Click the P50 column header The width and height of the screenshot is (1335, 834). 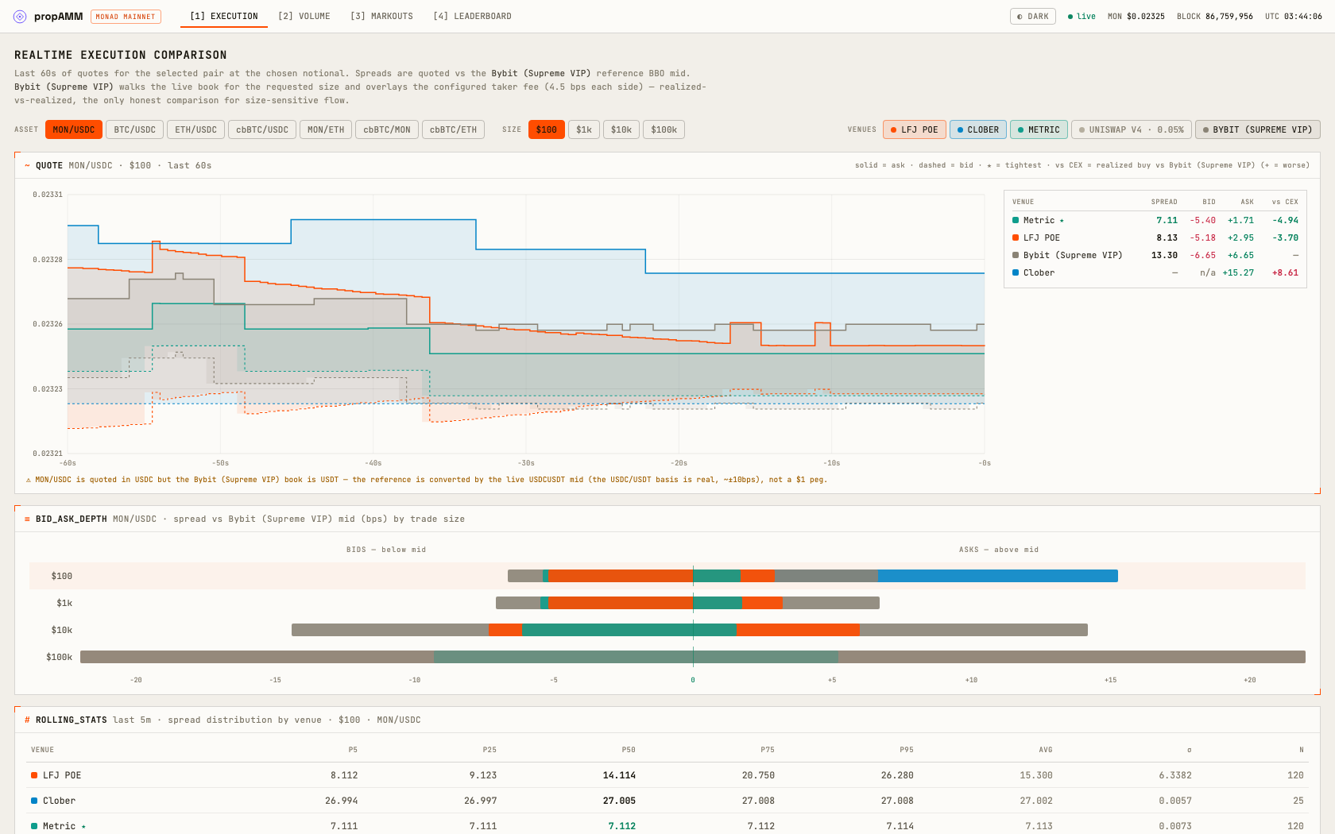(629, 750)
